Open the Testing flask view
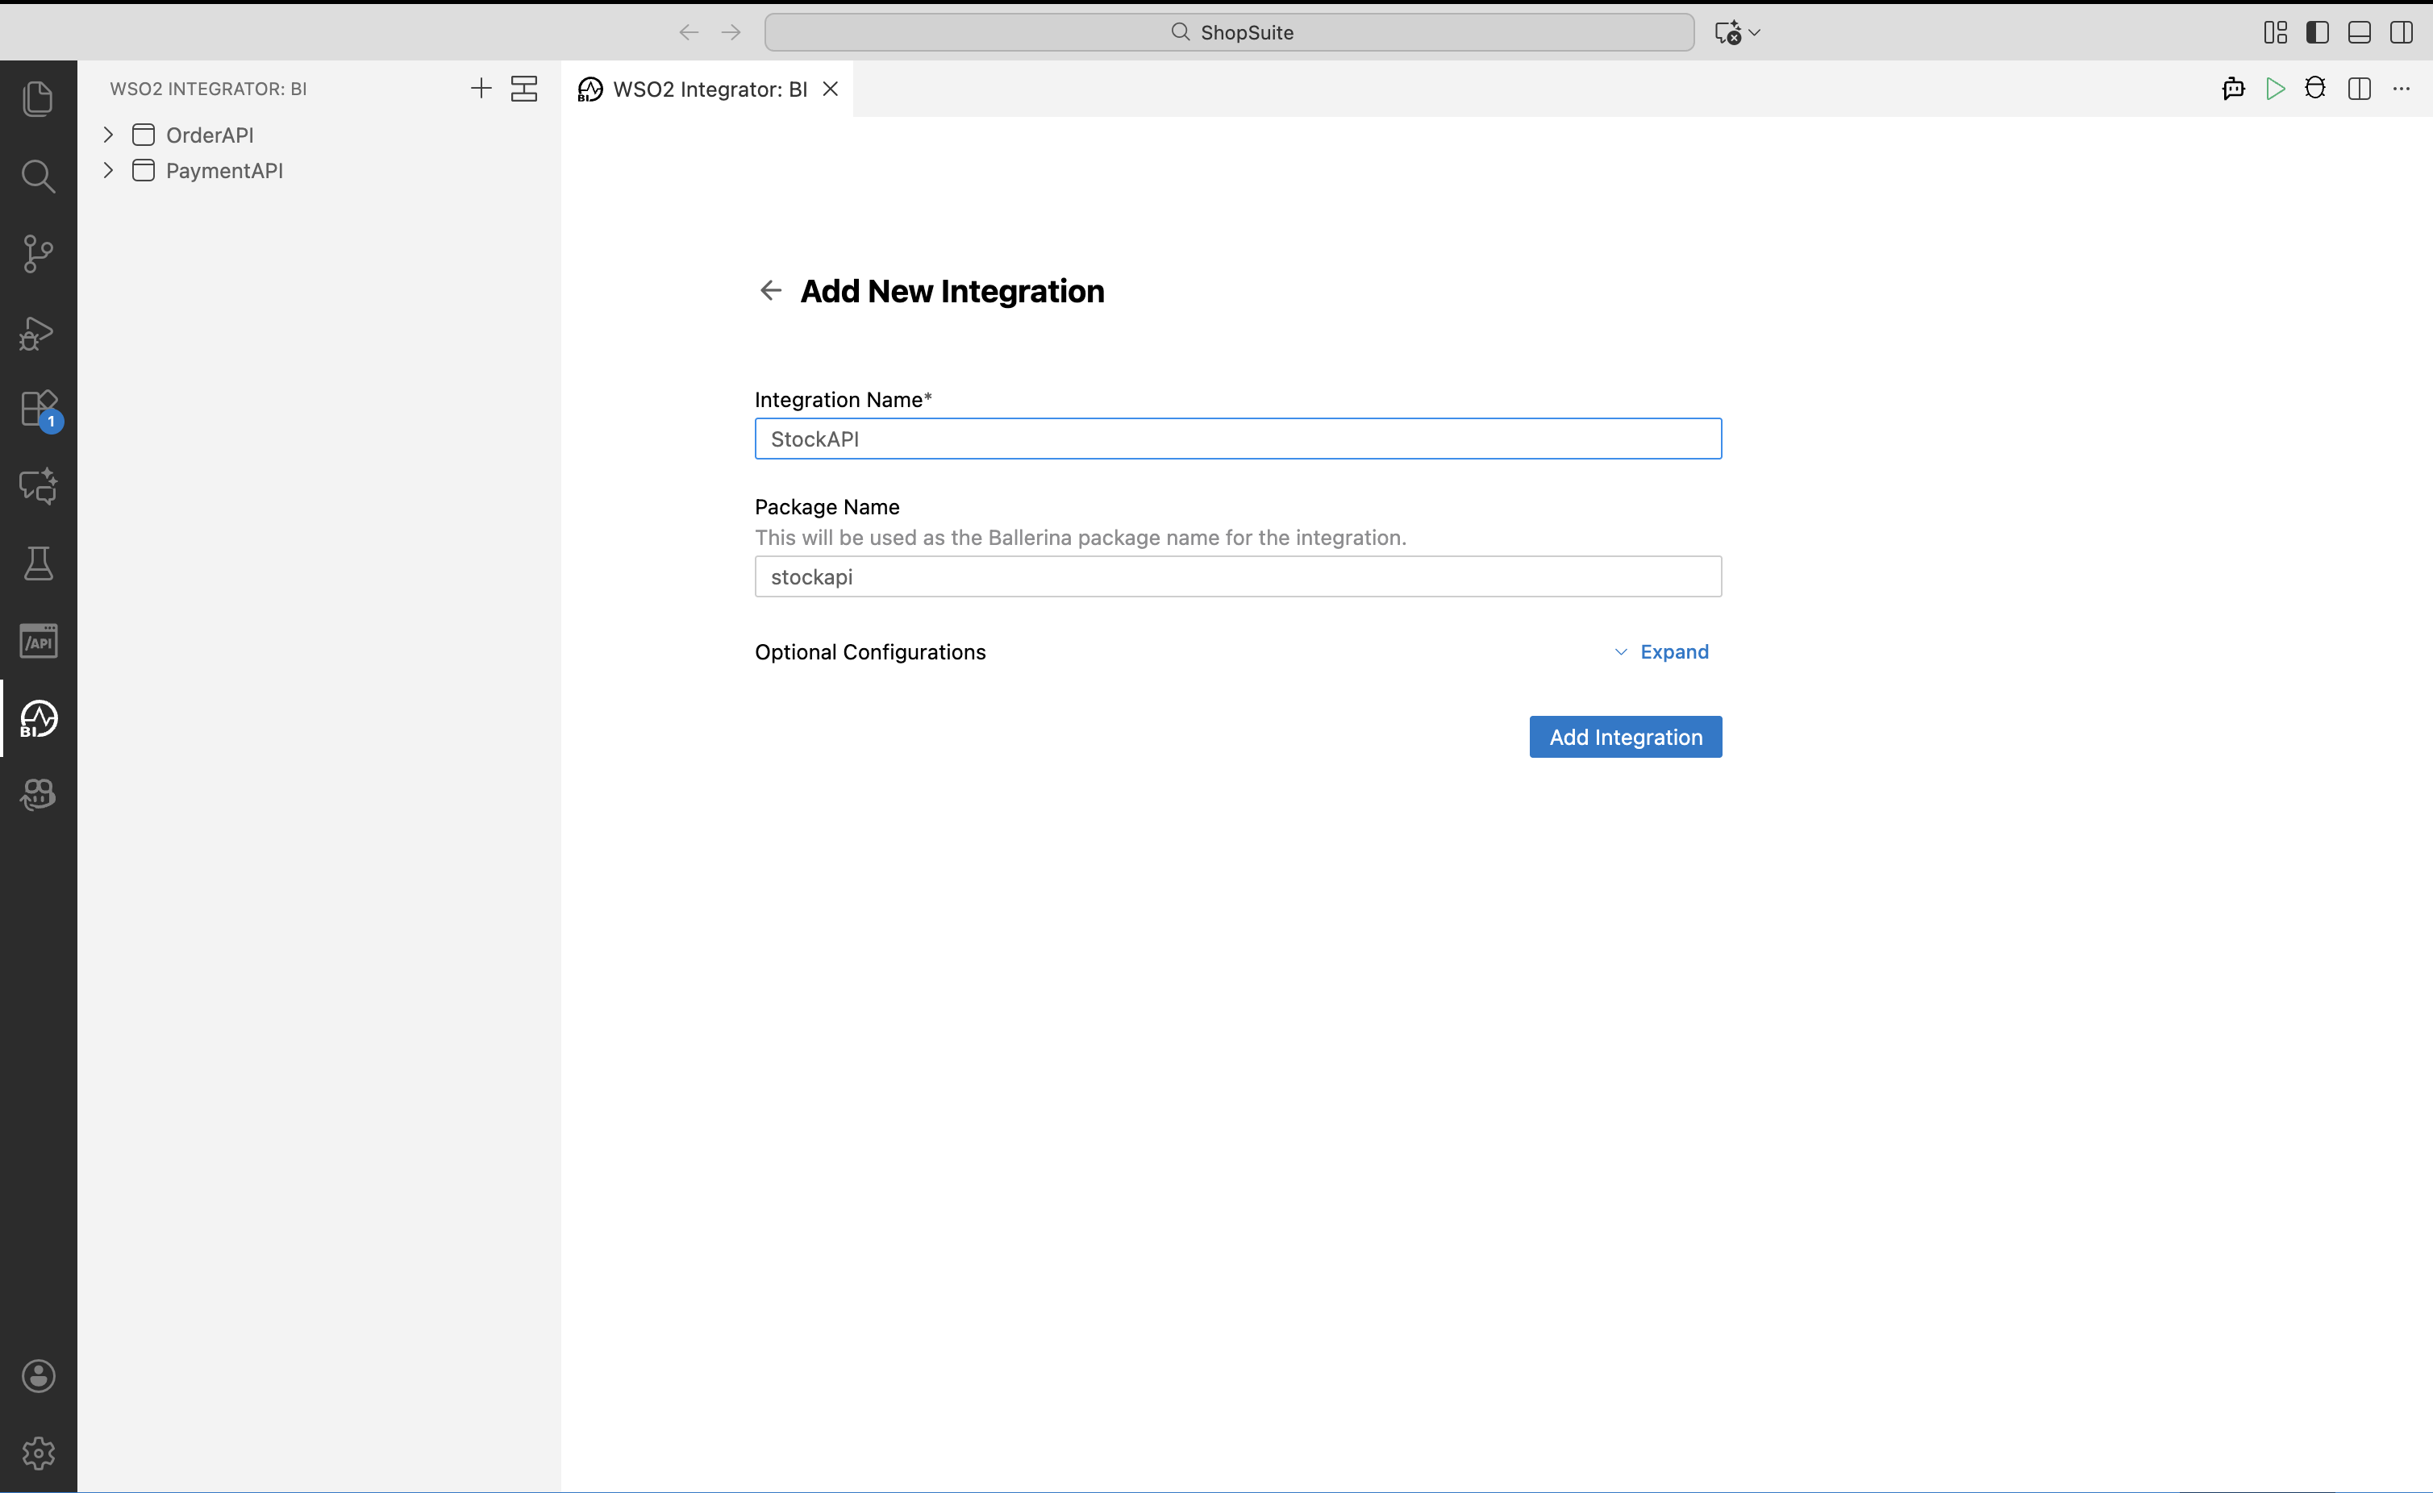The height and width of the screenshot is (1493, 2433). click(38, 564)
